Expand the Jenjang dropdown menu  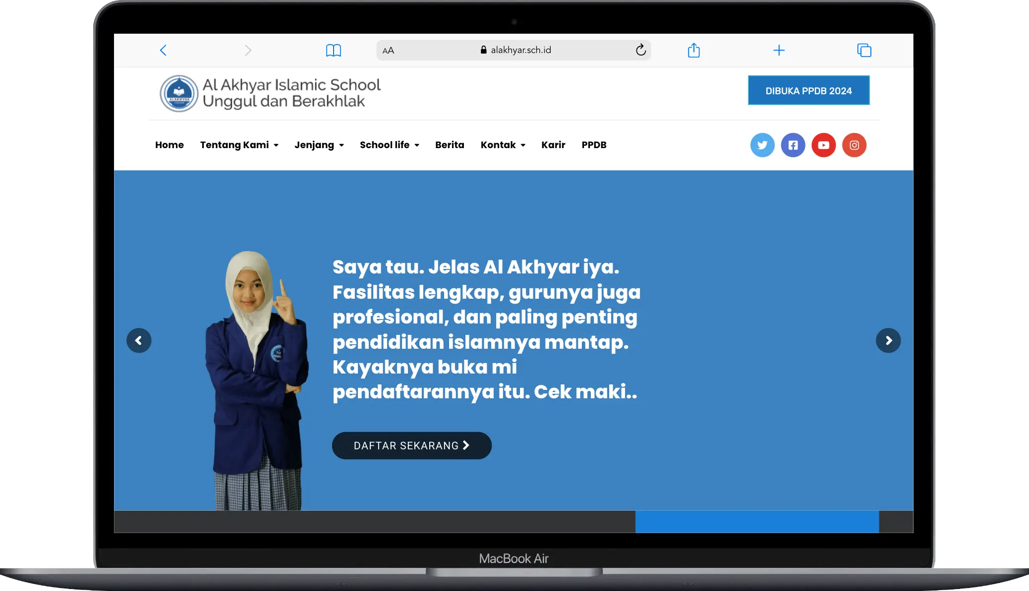pyautogui.click(x=319, y=145)
